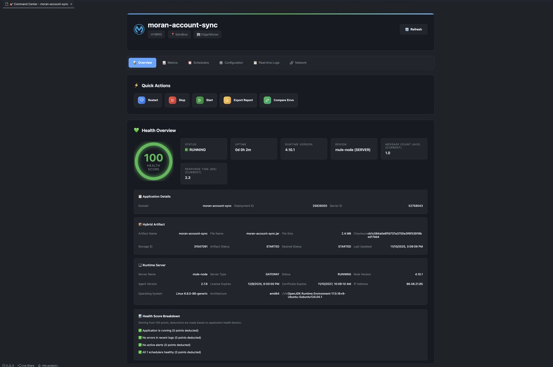This screenshot has height=367, width=553.
Task: Click the Restart action's blue icon
Action: click(x=142, y=100)
